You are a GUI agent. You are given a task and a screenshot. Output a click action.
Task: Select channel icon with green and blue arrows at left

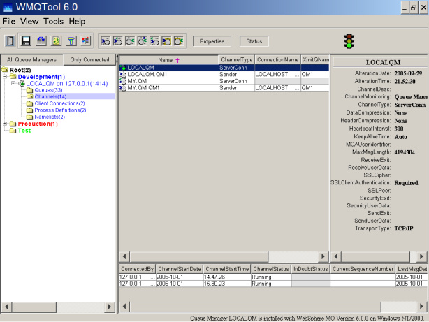[154, 41]
